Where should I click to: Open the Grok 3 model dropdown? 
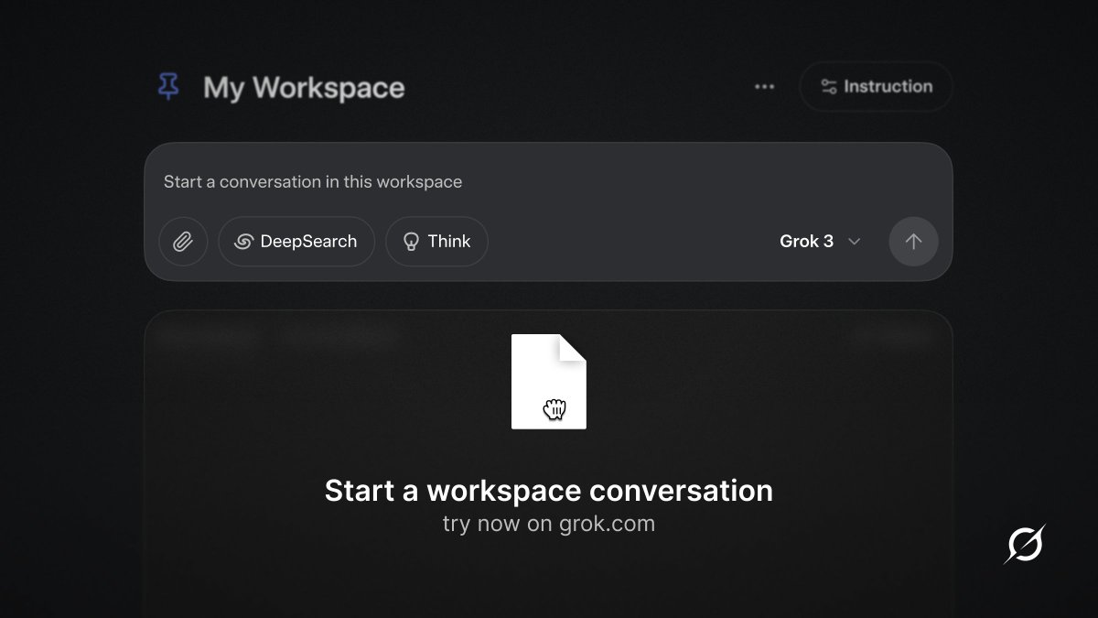coord(820,242)
